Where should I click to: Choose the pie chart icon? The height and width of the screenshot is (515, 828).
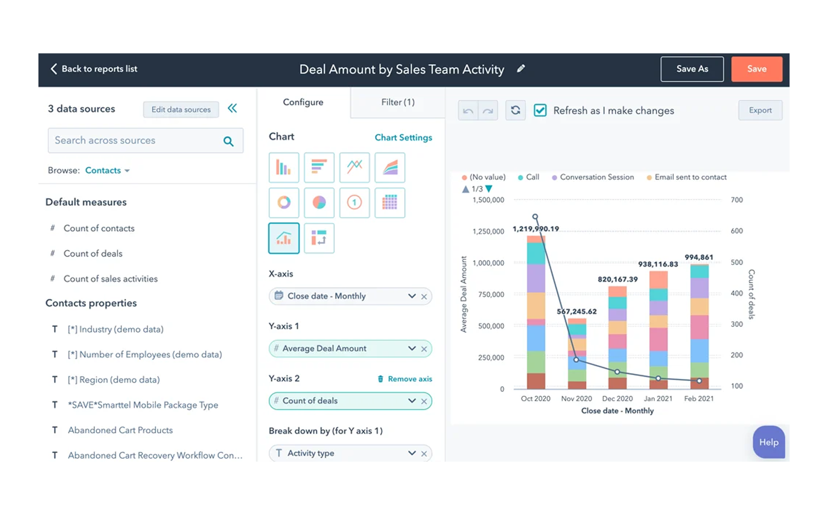[x=319, y=203]
